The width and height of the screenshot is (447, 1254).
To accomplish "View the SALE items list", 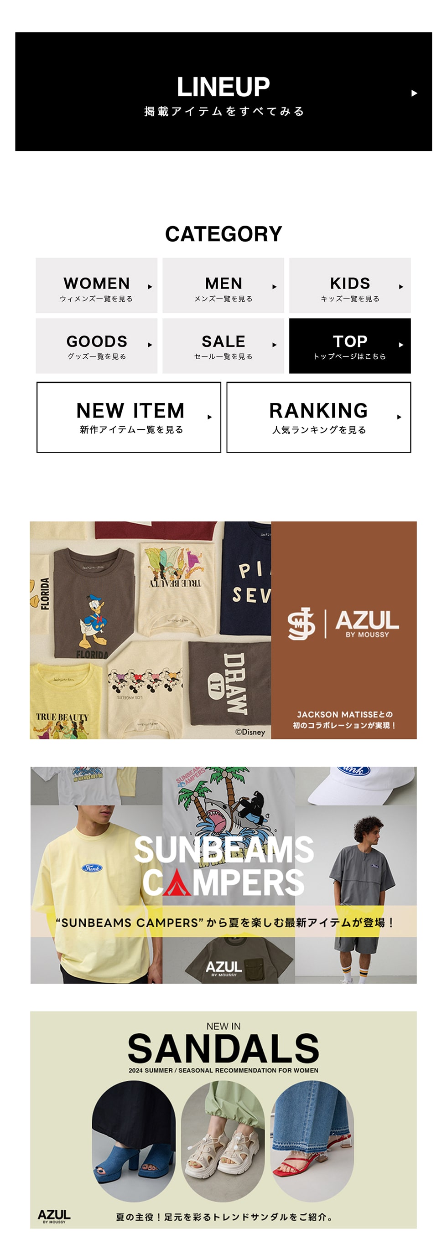I will coord(223,346).
